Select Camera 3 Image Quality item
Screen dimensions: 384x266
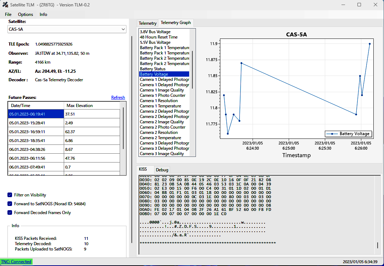pos(164,154)
